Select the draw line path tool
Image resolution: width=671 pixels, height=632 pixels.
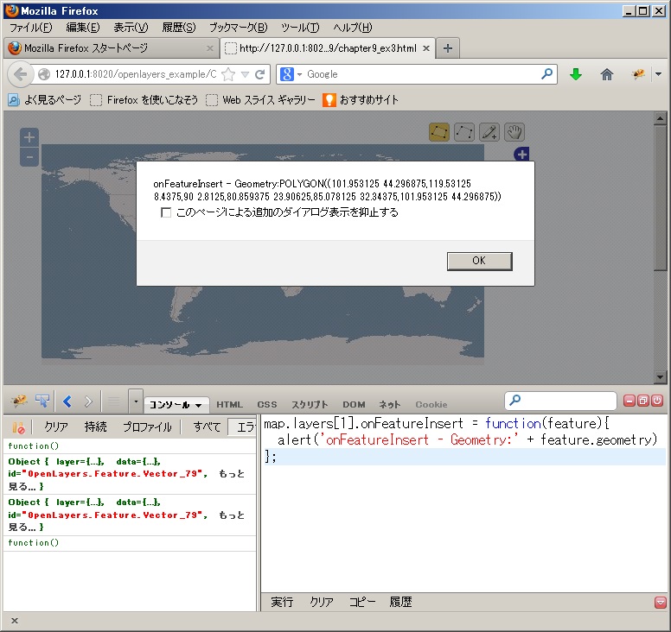(464, 132)
